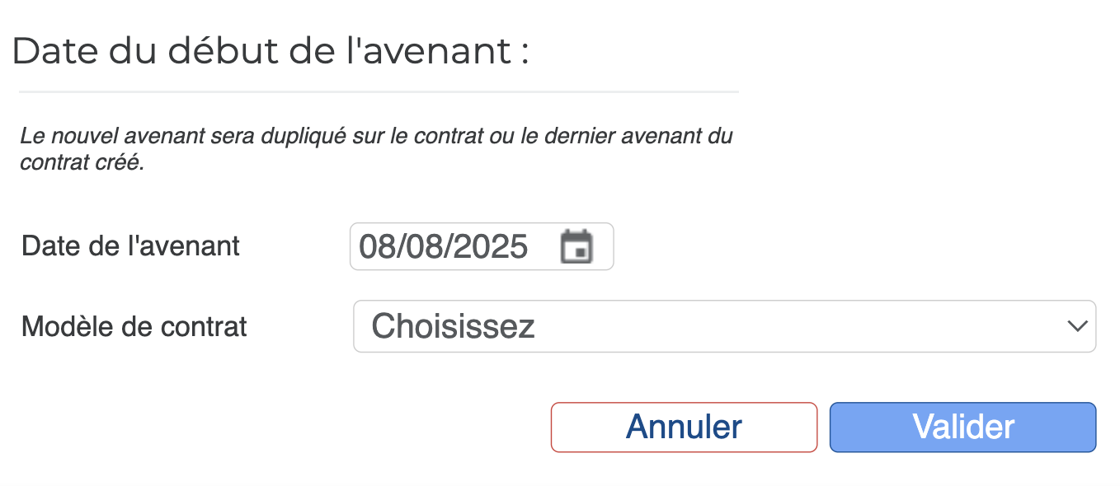
Task: Click the horizontal divider under the title
Action: pos(379,91)
